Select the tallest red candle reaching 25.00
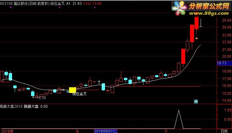232x133 pixels. click(x=196, y=23)
